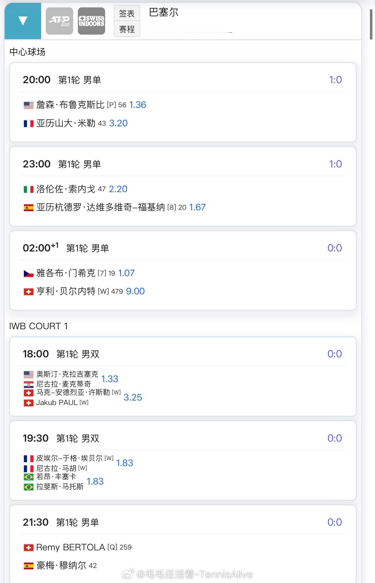Open the 20:00 match 1:0 score
Screen dimensions: 375x583
[335, 80]
